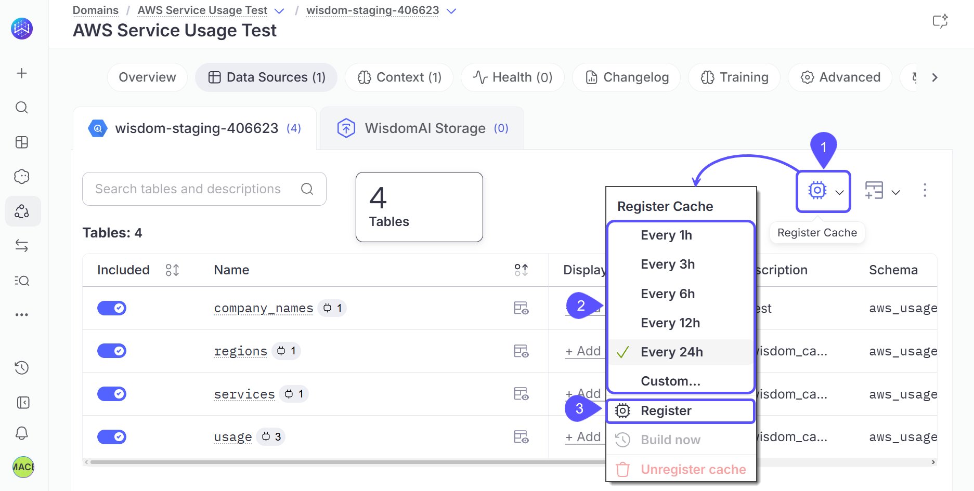Toggle regions included switch
This screenshot has width=974, height=491.
coord(112,351)
